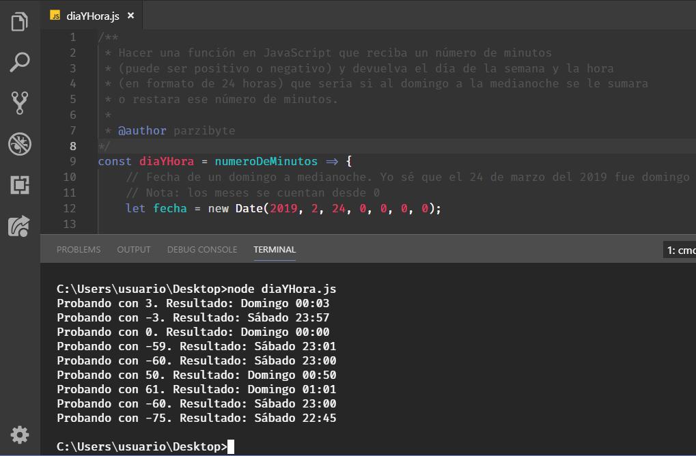This screenshot has height=456, width=696.
Task: Open the Debug view icon
Action: coord(20,143)
